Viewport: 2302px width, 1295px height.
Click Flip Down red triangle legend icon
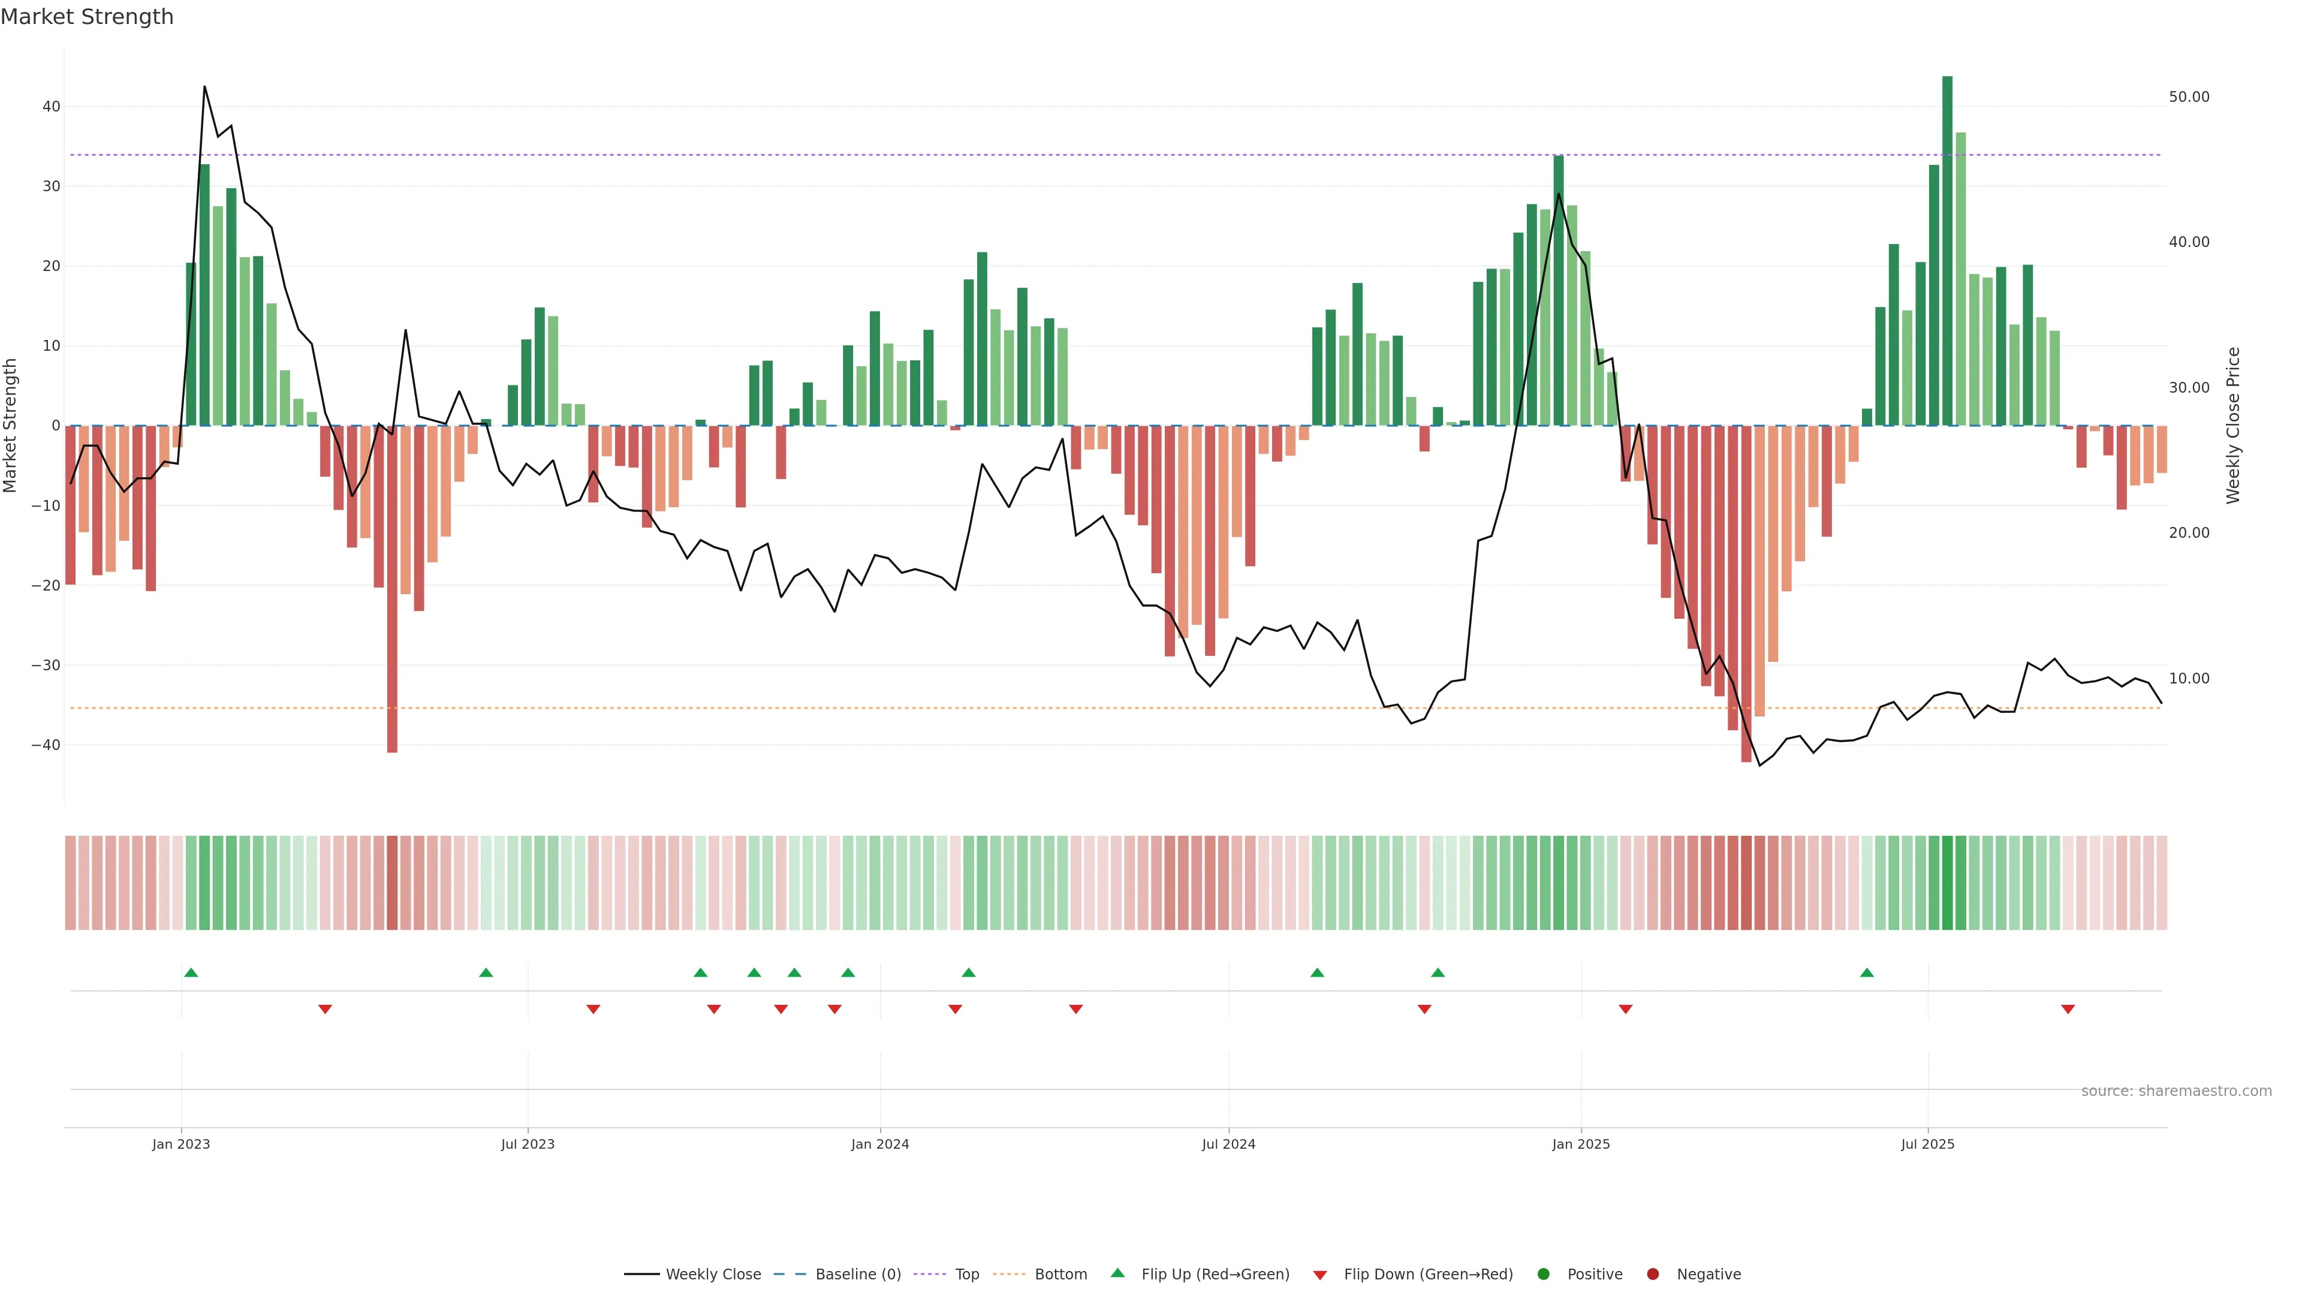pos(1320,1275)
